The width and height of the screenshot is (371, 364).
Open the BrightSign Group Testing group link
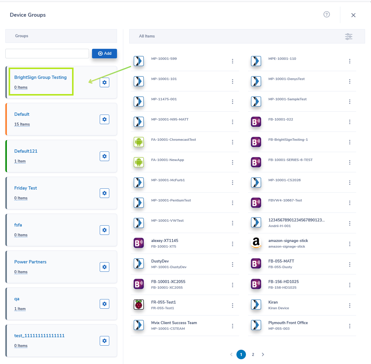(x=40, y=77)
